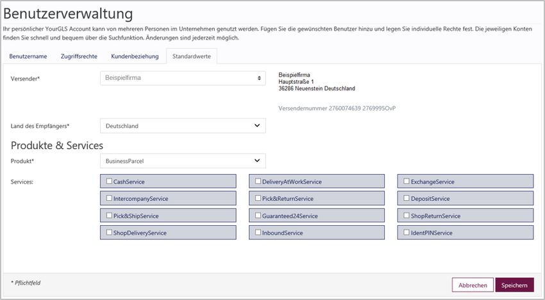Expand the Land des Empfängers dropdown
The width and height of the screenshot is (545, 300).
(x=183, y=126)
